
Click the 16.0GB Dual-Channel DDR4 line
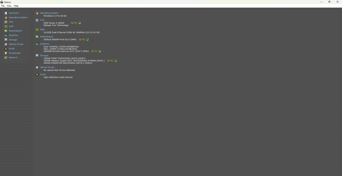point(71,32)
